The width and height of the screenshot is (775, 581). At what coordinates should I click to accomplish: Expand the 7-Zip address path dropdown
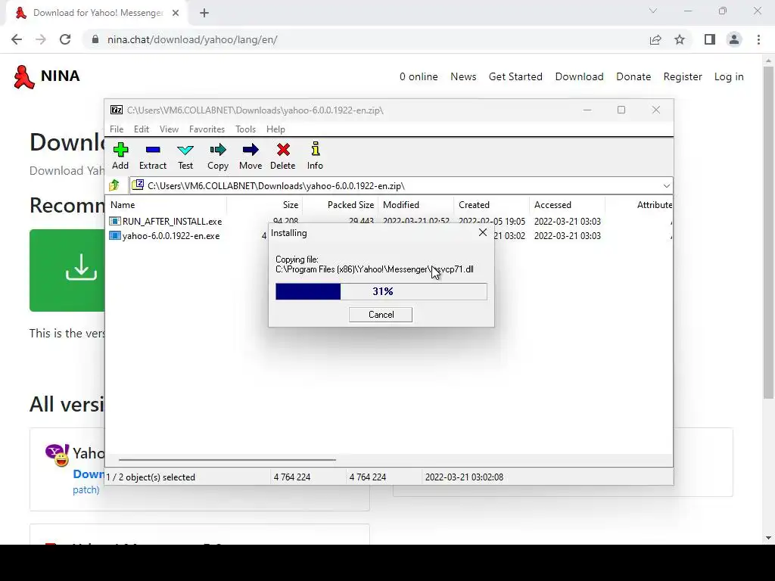pos(666,186)
